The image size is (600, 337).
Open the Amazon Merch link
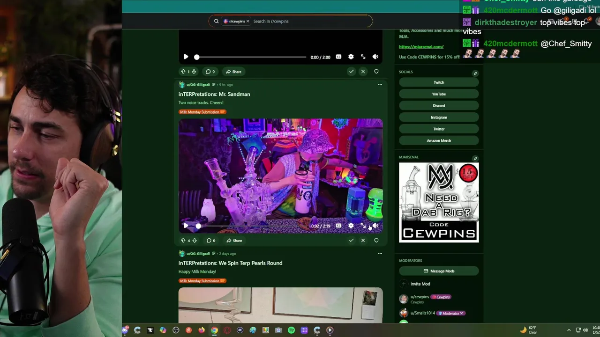click(x=439, y=140)
